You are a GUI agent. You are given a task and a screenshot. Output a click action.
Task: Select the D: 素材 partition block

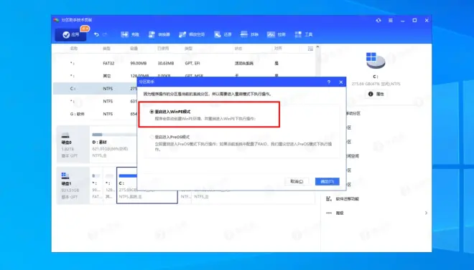click(113, 145)
